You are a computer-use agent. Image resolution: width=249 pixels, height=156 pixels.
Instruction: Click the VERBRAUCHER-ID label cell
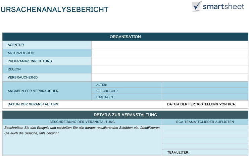pyautogui.click(x=47, y=77)
